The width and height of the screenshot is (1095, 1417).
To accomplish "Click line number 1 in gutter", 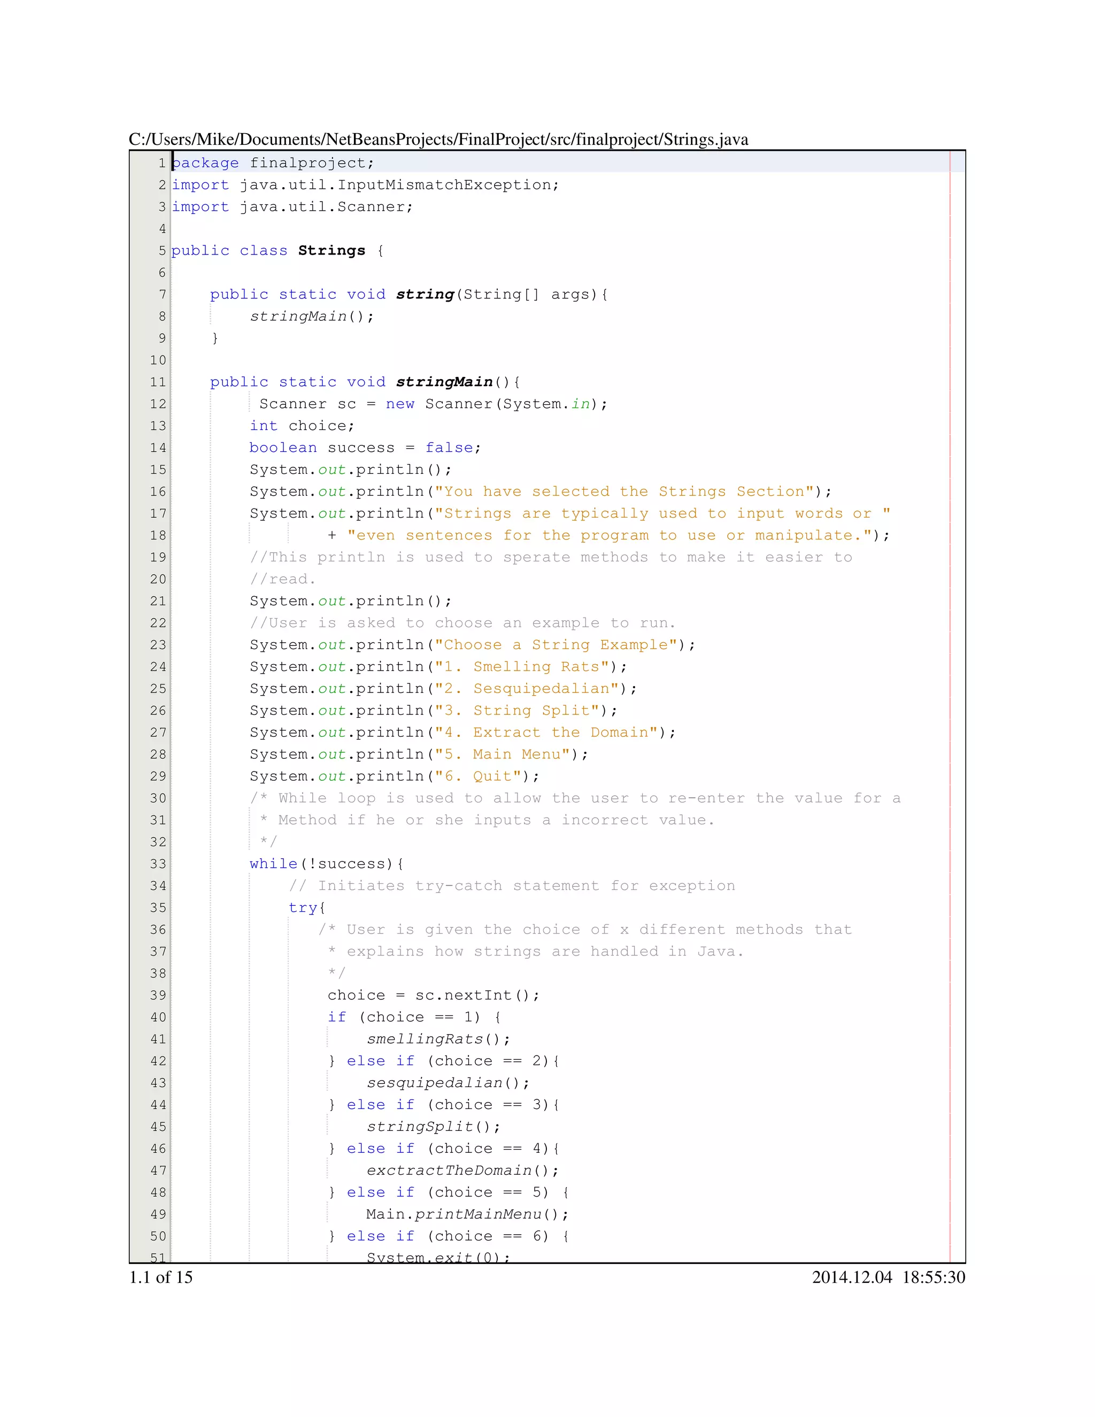I will 161,164.
